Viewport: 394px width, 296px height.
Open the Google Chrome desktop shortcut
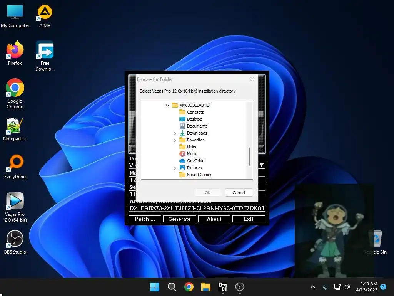[15, 94]
